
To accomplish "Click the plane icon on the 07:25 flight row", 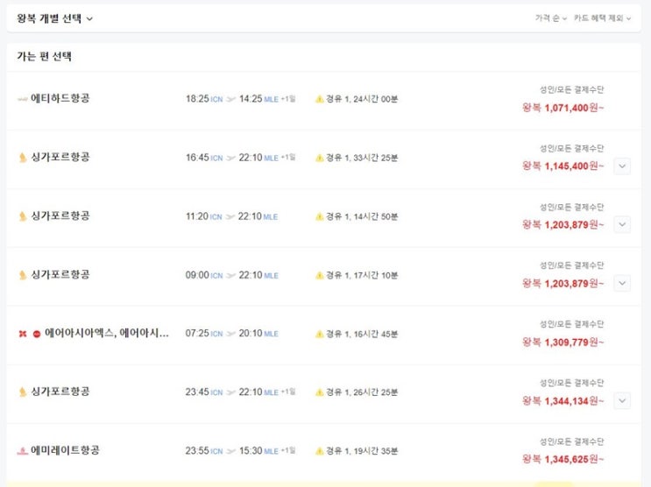I will pyautogui.click(x=231, y=334).
